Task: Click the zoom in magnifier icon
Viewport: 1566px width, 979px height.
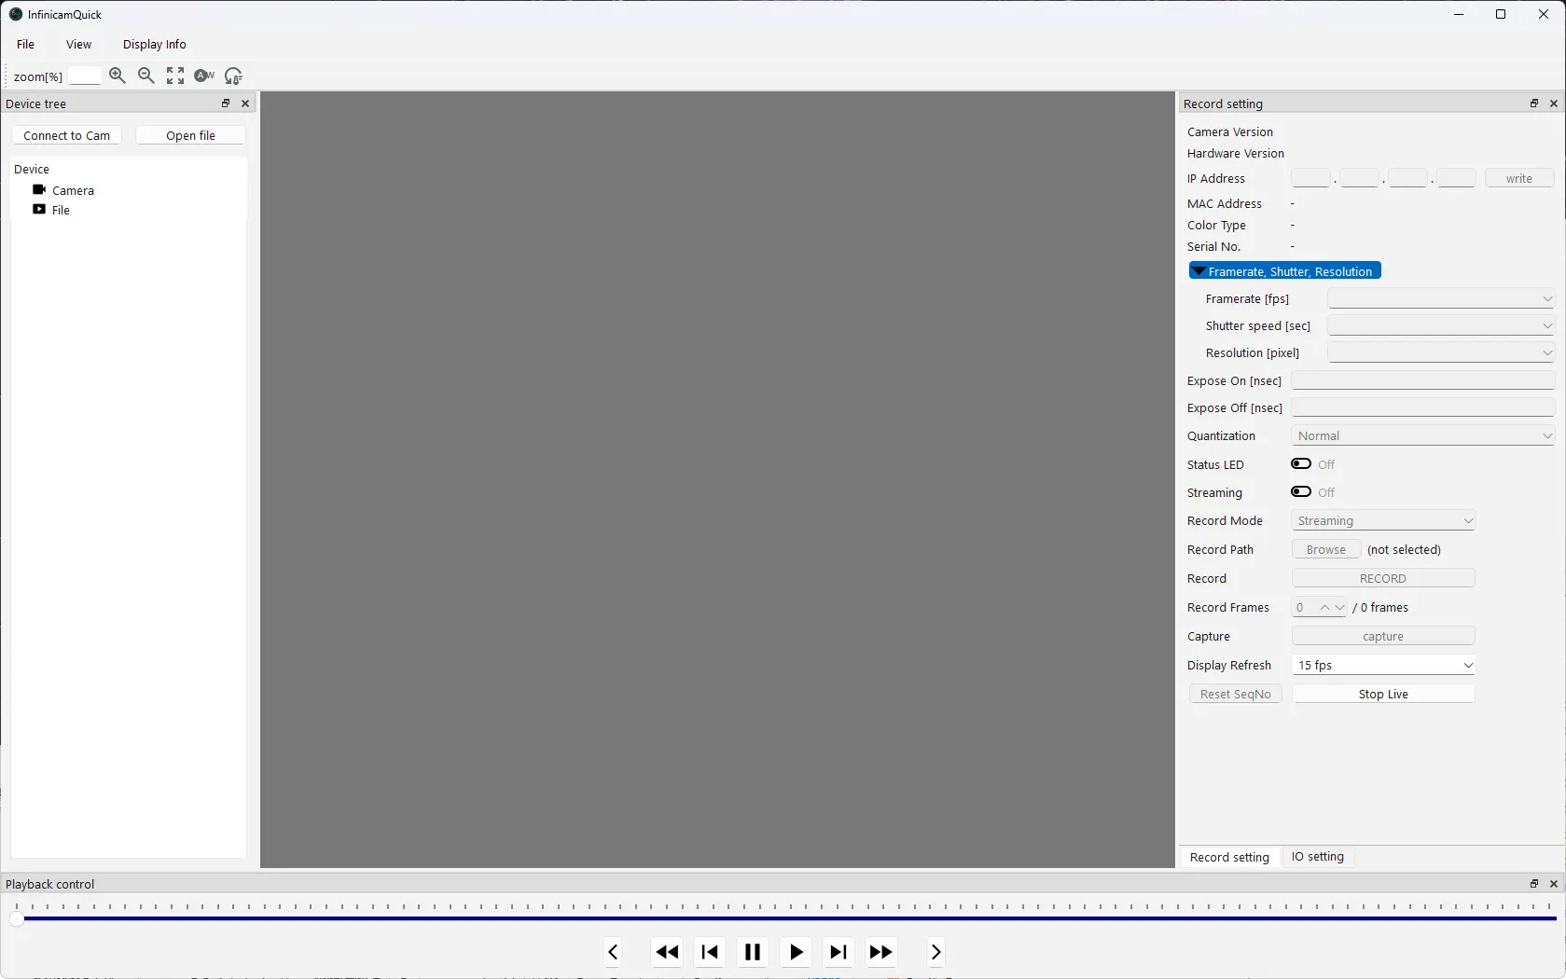Action: [118, 76]
